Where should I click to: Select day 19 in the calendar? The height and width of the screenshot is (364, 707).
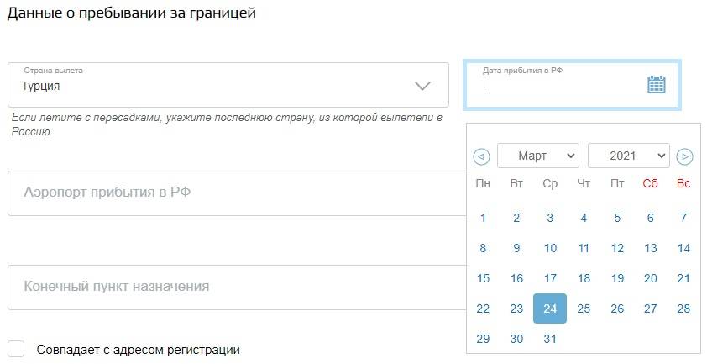pos(617,278)
